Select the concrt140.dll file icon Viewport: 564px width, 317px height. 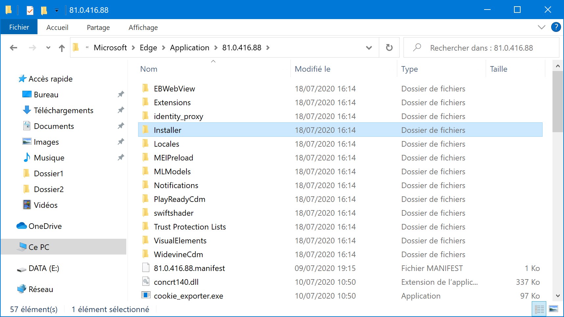point(146,282)
